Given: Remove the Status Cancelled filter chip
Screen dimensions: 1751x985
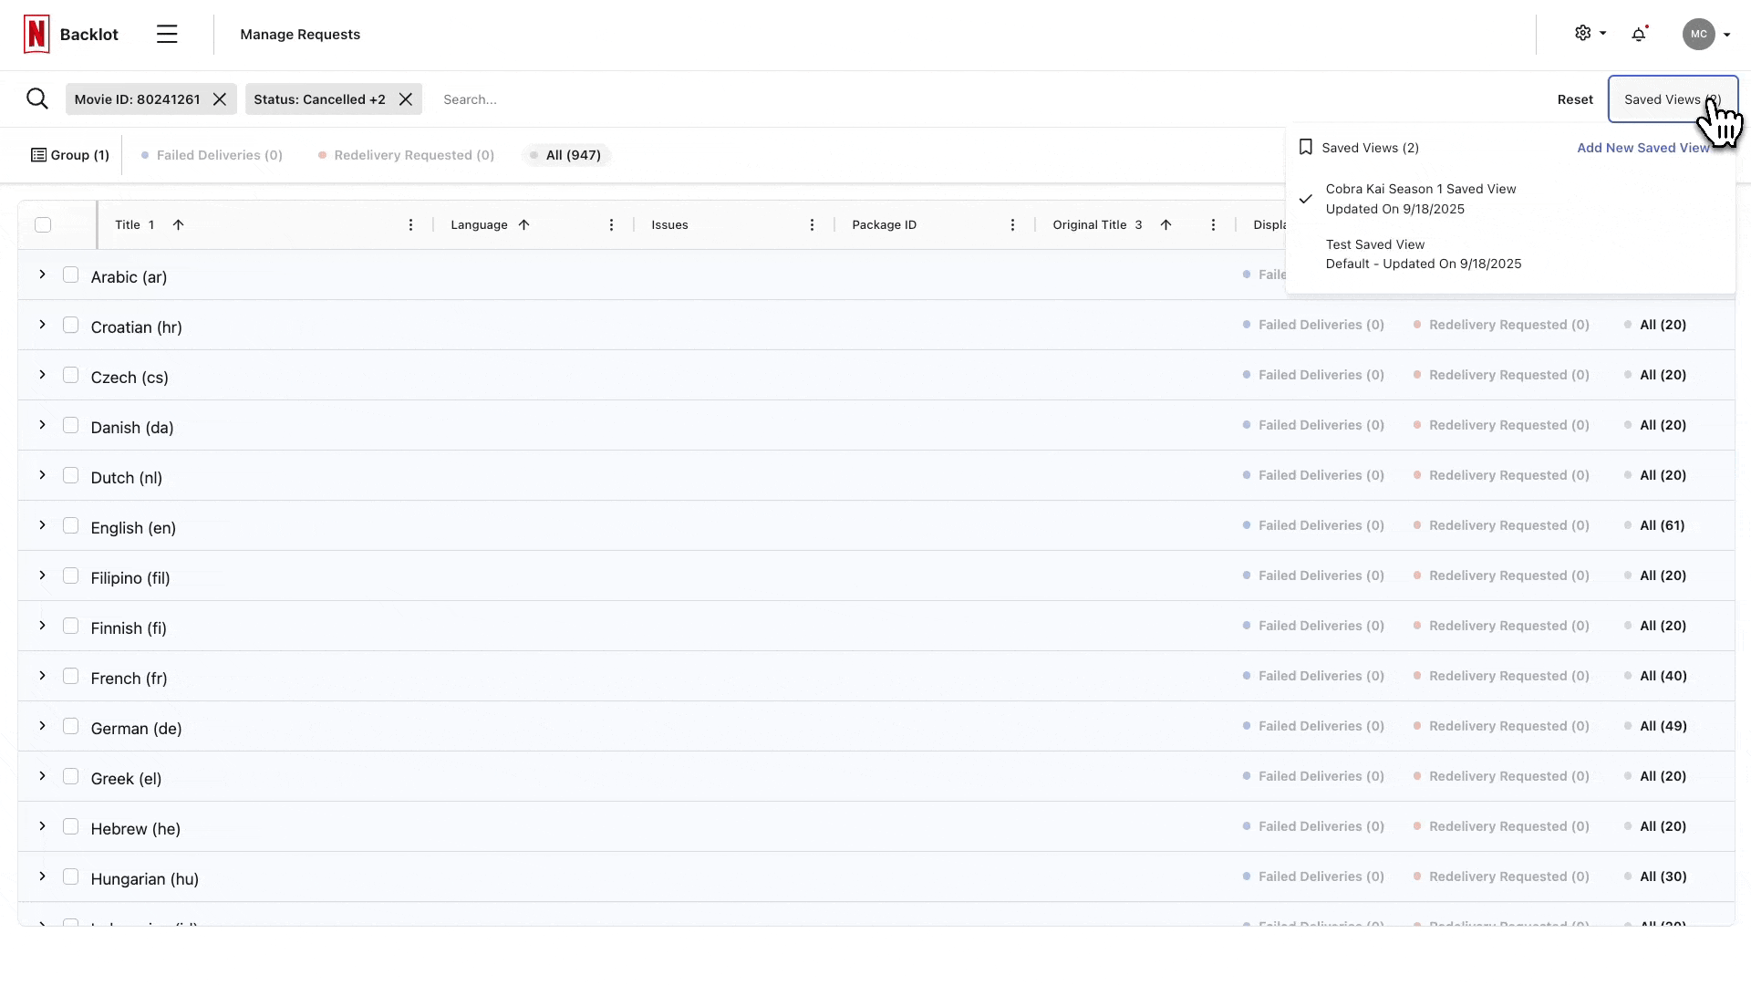Looking at the screenshot, I should click(406, 99).
